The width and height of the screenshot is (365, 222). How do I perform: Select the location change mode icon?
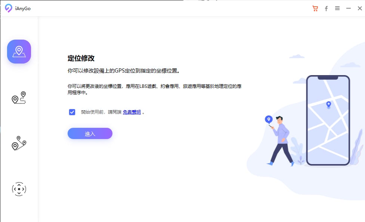19,52
